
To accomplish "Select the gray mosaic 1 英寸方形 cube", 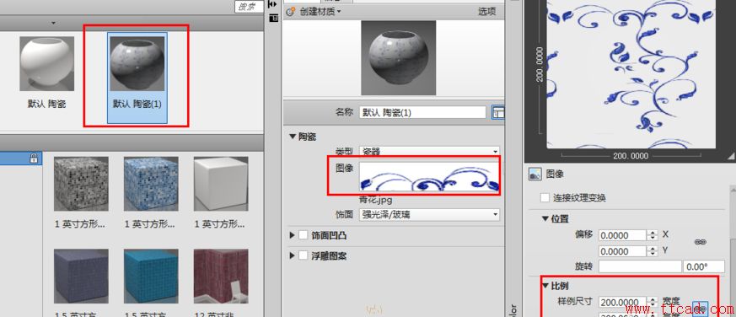I will (x=81, y=184).
